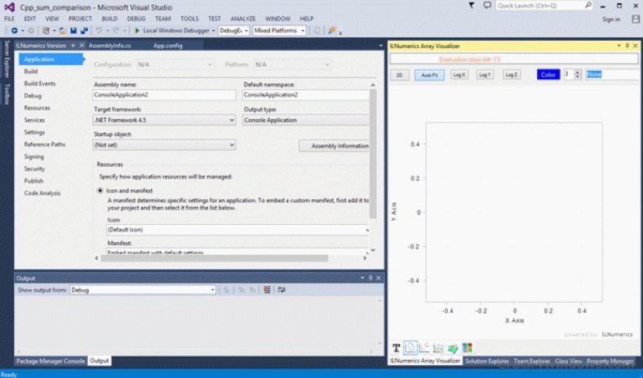Open the Target framework dropdown
The height and width of the screenshot is (378, 643).
[164, 120]
